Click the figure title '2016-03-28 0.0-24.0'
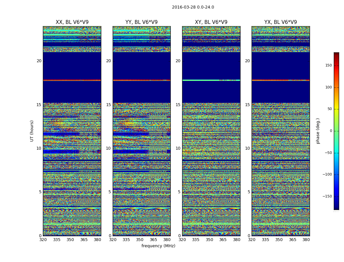344x262 pixels. [193, 7]
